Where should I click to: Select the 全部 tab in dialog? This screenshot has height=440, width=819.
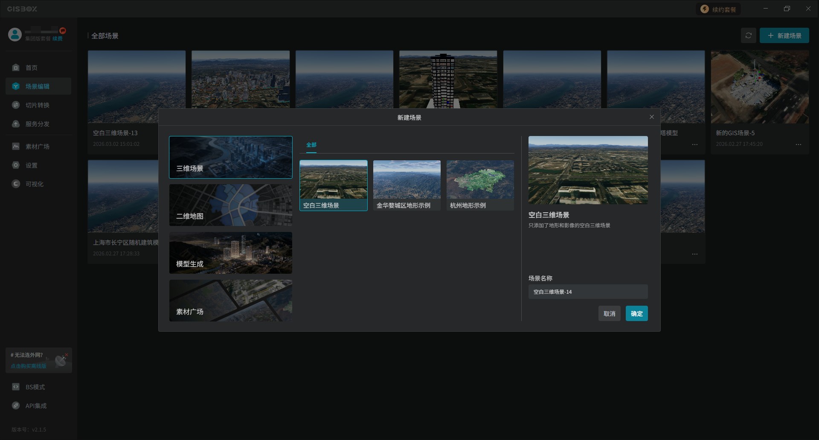(x=311, y=145)
